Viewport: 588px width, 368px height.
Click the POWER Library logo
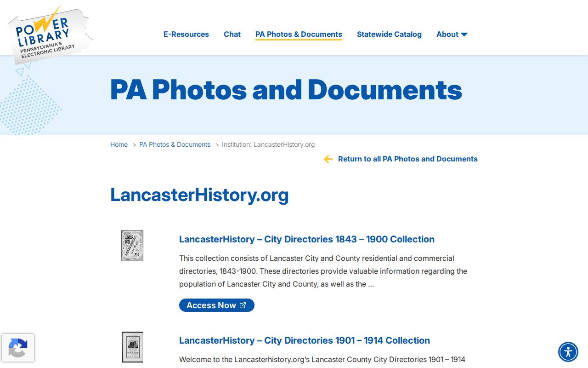(50, 34)
